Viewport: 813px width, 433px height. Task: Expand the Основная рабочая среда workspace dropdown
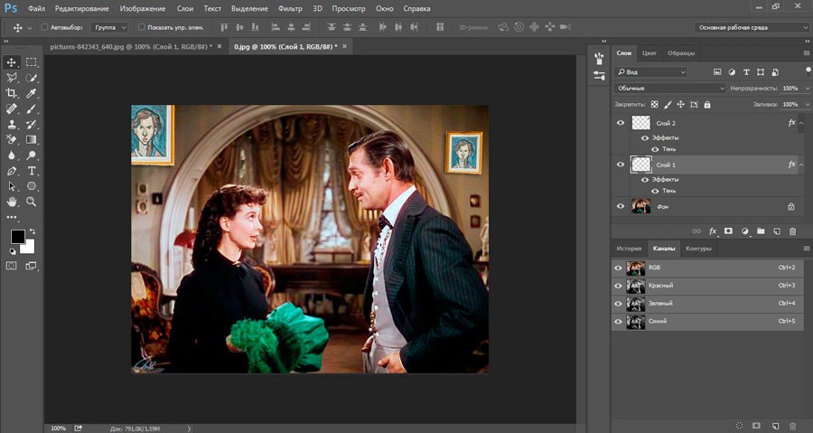tap(753, 28)
